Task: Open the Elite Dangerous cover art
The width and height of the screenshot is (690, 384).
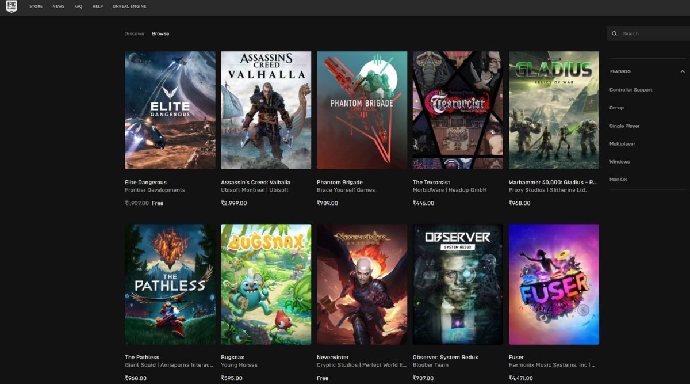Action: [x=170, y=110]
